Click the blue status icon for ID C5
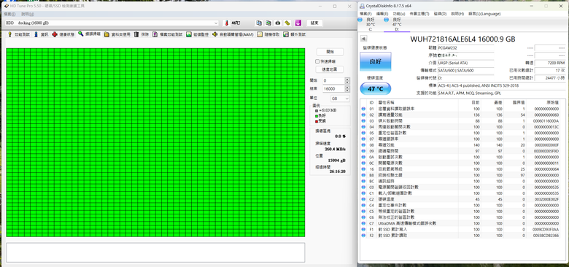The image size is (569, 267). 363,211
